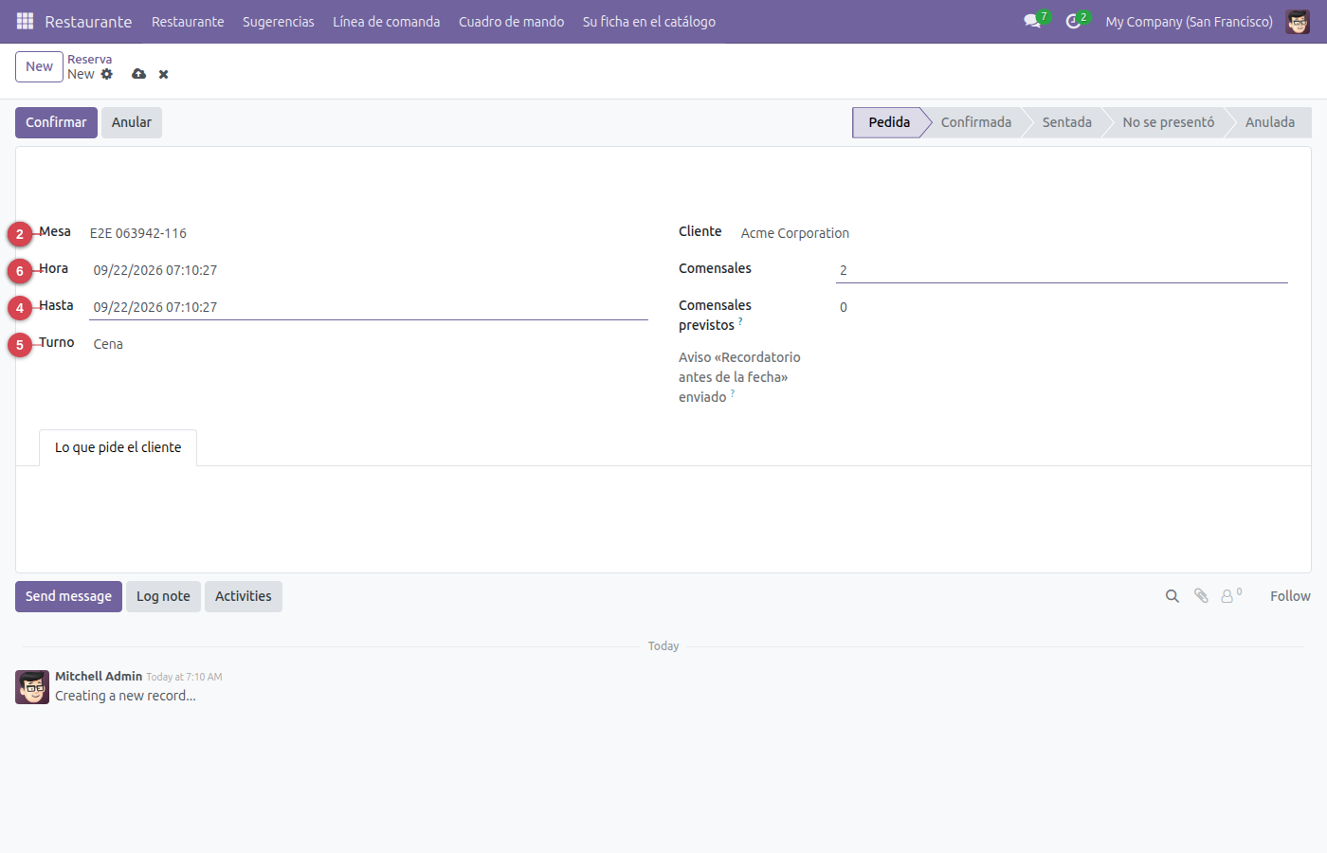Click the Restaurante app title
Image resolution: width=1327 pixels, height=853 pixels.
(88, 21)
